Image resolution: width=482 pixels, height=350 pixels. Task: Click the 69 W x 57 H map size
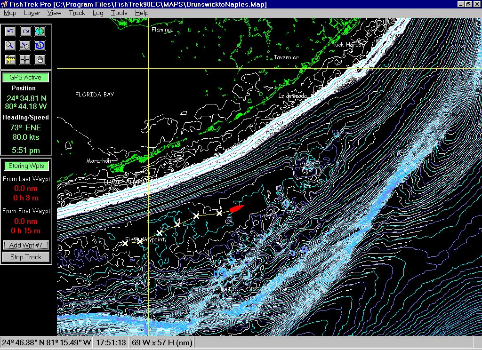tap(162, 342)
